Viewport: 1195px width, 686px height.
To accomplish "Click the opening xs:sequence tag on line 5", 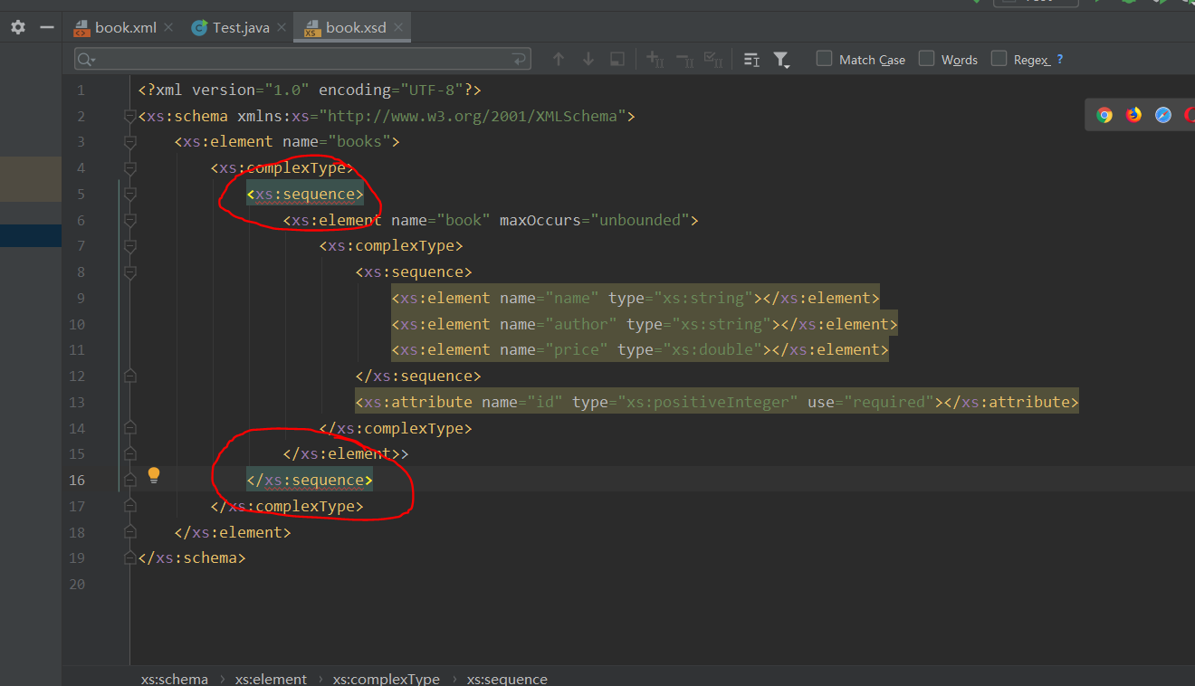I will [305, 194].
